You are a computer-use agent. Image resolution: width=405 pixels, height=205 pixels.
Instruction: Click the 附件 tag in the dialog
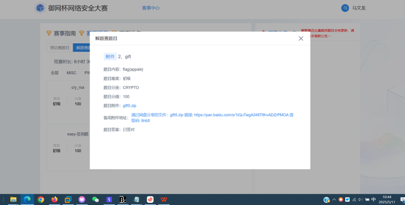coord(110,57)
